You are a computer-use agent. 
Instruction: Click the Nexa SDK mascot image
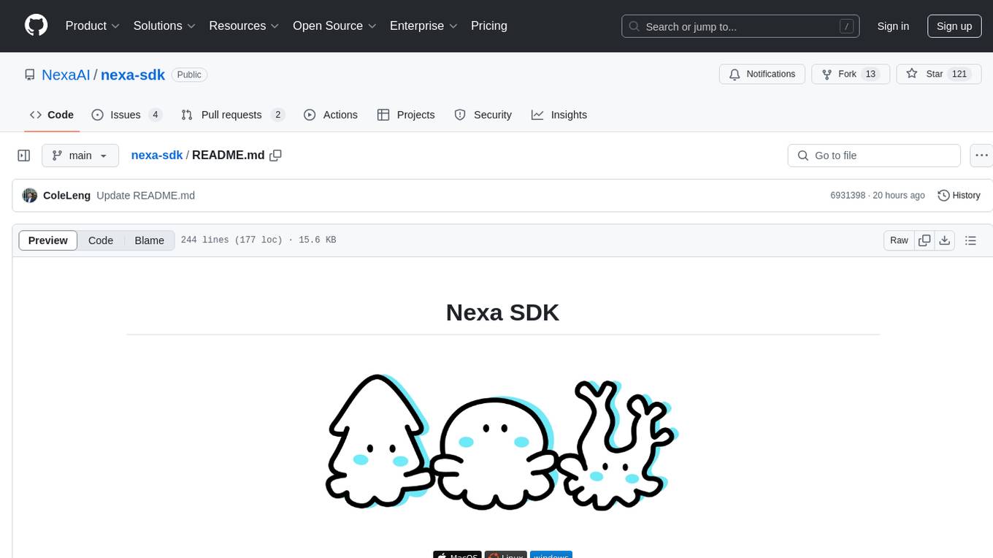[502, 442]
